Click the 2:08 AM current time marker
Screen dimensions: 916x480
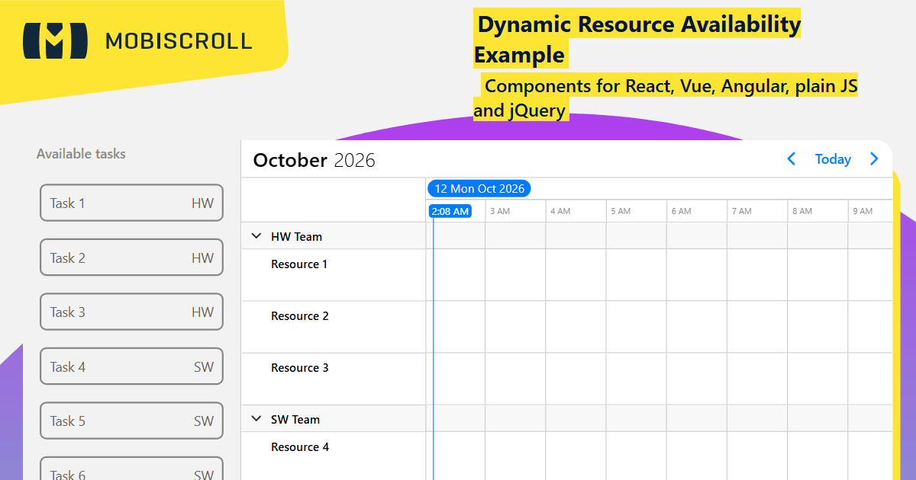[450, 211]
